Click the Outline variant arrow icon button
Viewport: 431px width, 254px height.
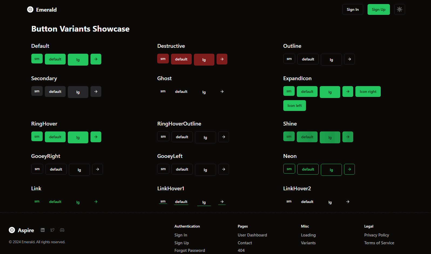[349, 59]
